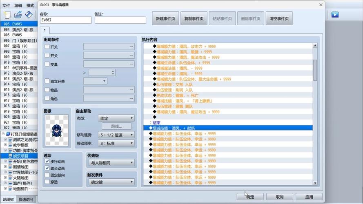The width and height of the screenshot is (363, 204).
Task: Enable the 角色 condition checkbox
Action: (47, 98)
